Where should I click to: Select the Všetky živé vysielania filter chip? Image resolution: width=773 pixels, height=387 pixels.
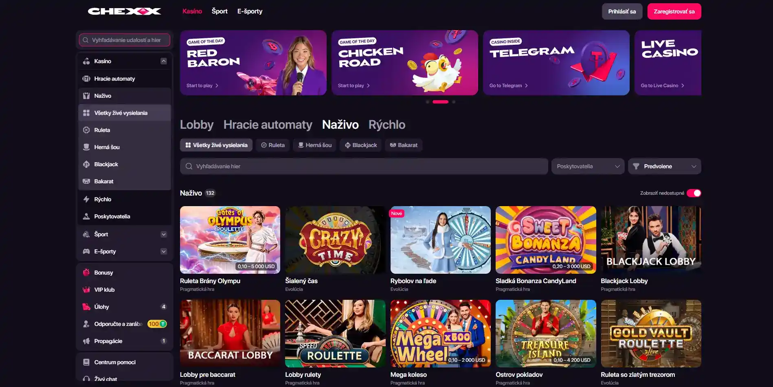click(x=216, y=145)
